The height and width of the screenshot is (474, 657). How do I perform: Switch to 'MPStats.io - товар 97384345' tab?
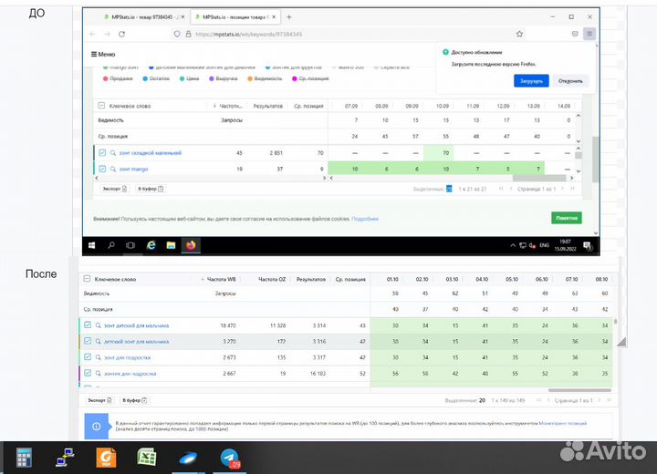click(144, 17)
